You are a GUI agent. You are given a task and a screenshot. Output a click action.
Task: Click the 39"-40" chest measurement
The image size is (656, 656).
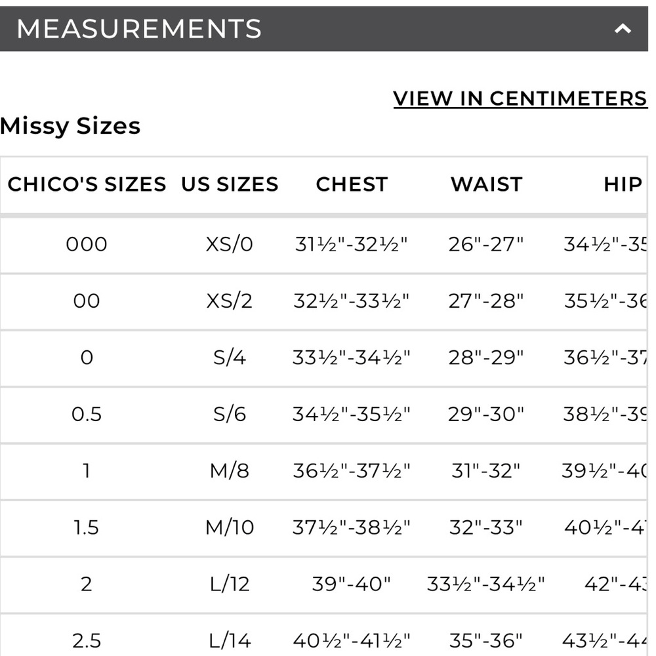point(352,583)
